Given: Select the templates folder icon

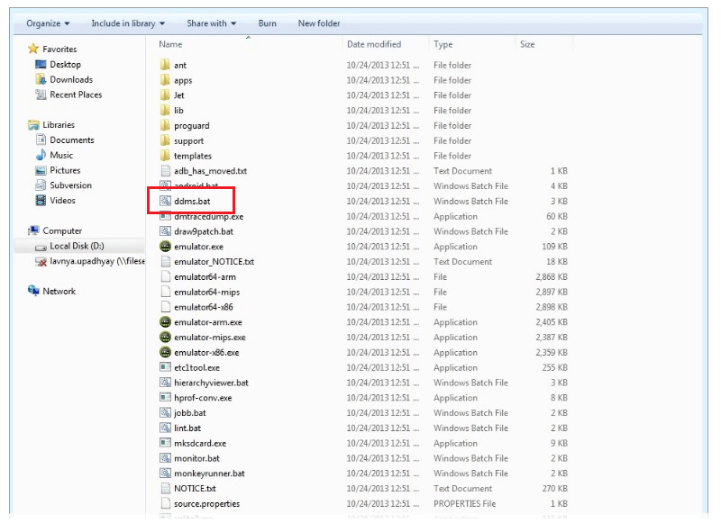Looking at the screenshot, I should click(x=165, y=156).
